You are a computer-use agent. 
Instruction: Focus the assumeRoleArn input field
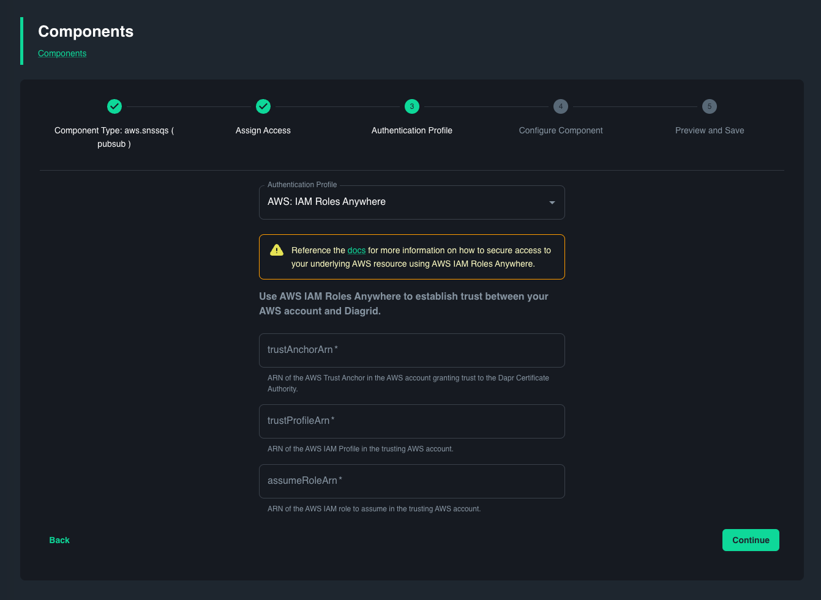pos(412,481)
